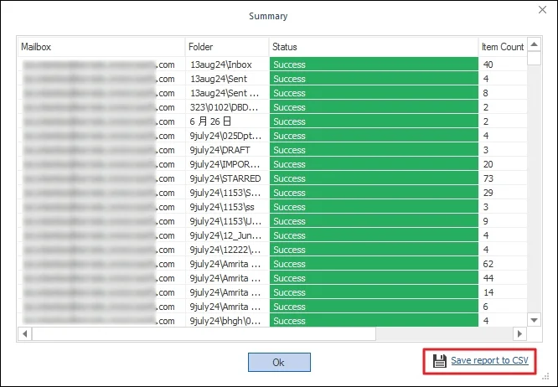Close the Summary dialog
This screenshot has width=558, height=387.
point(542,9)
